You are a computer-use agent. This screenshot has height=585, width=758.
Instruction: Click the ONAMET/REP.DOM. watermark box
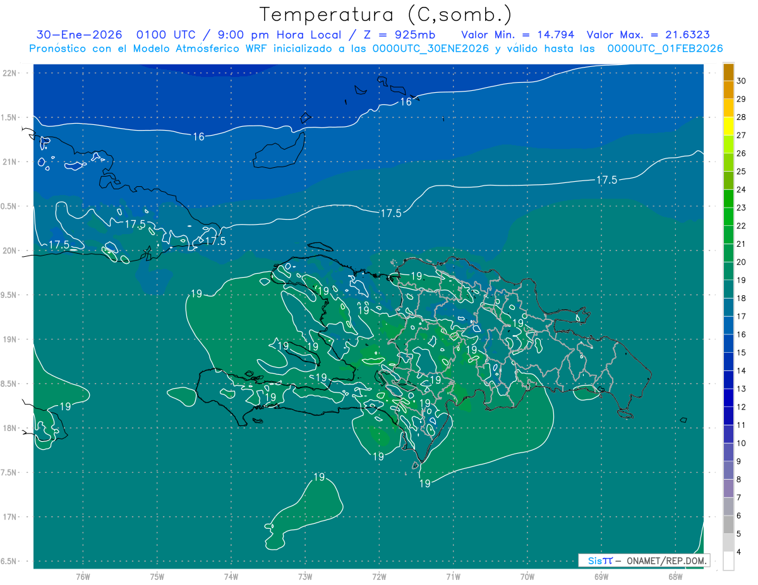coord(644,560)
